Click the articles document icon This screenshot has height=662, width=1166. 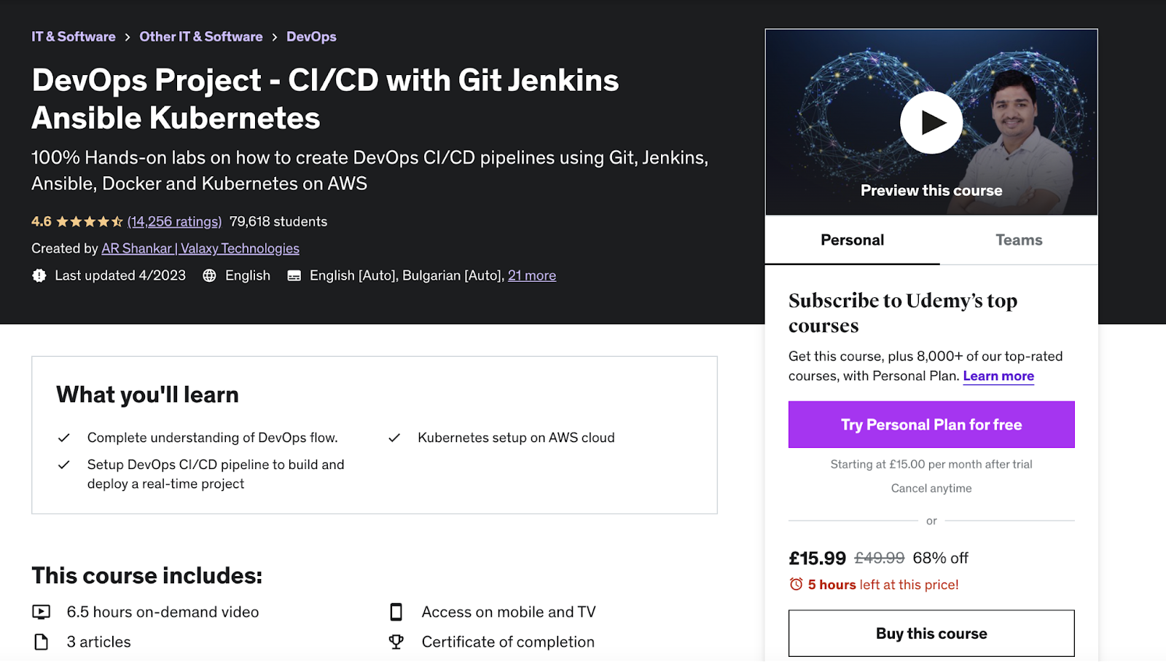[x=42, y=642]
